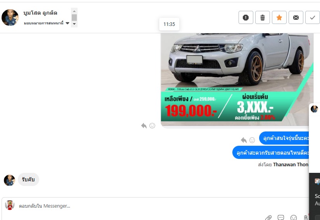
Task: Select the ลูกค้าสนใจรุ่นนี้นะคะ message bubble
Action: (x=284, y=138)
